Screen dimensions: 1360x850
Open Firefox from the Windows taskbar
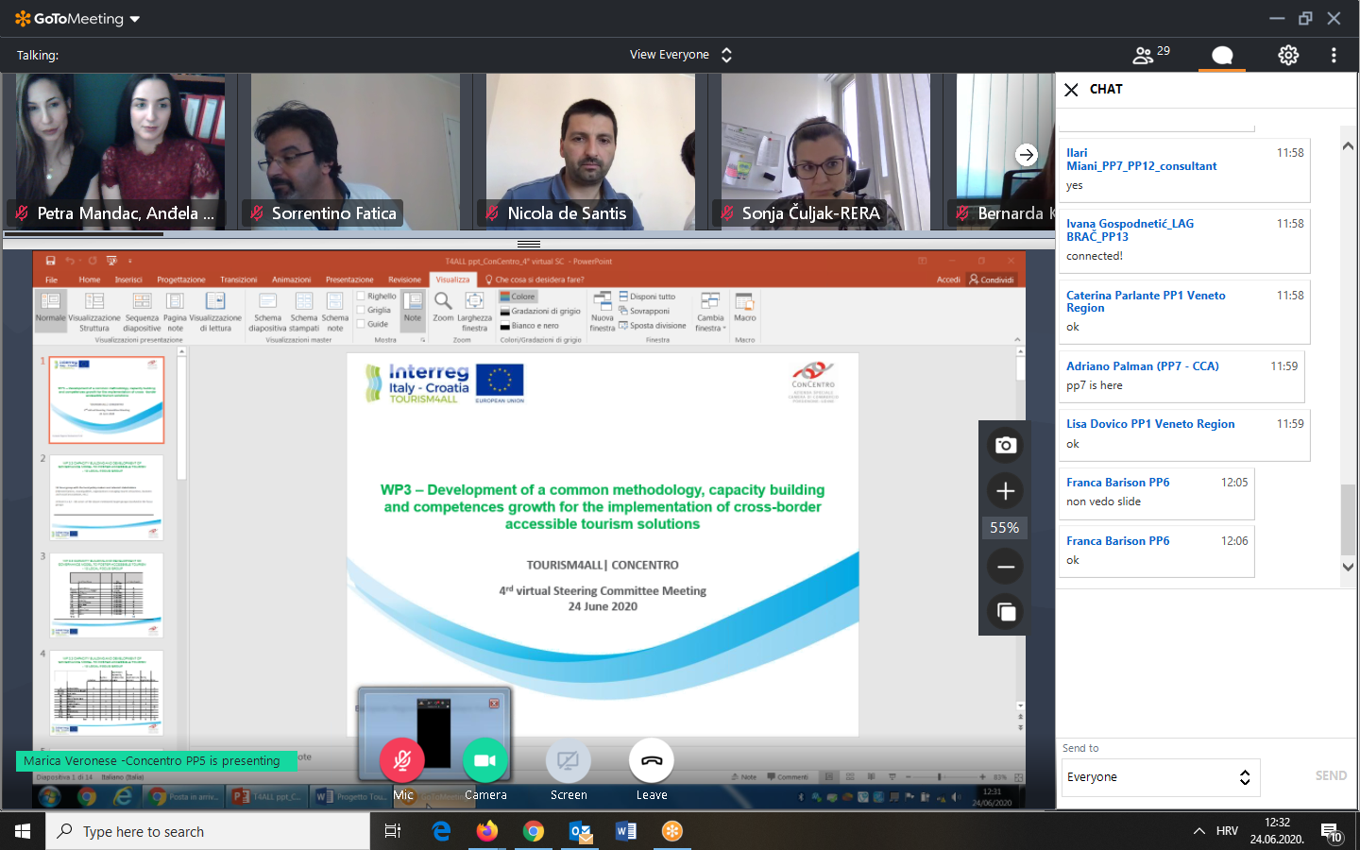487,831
